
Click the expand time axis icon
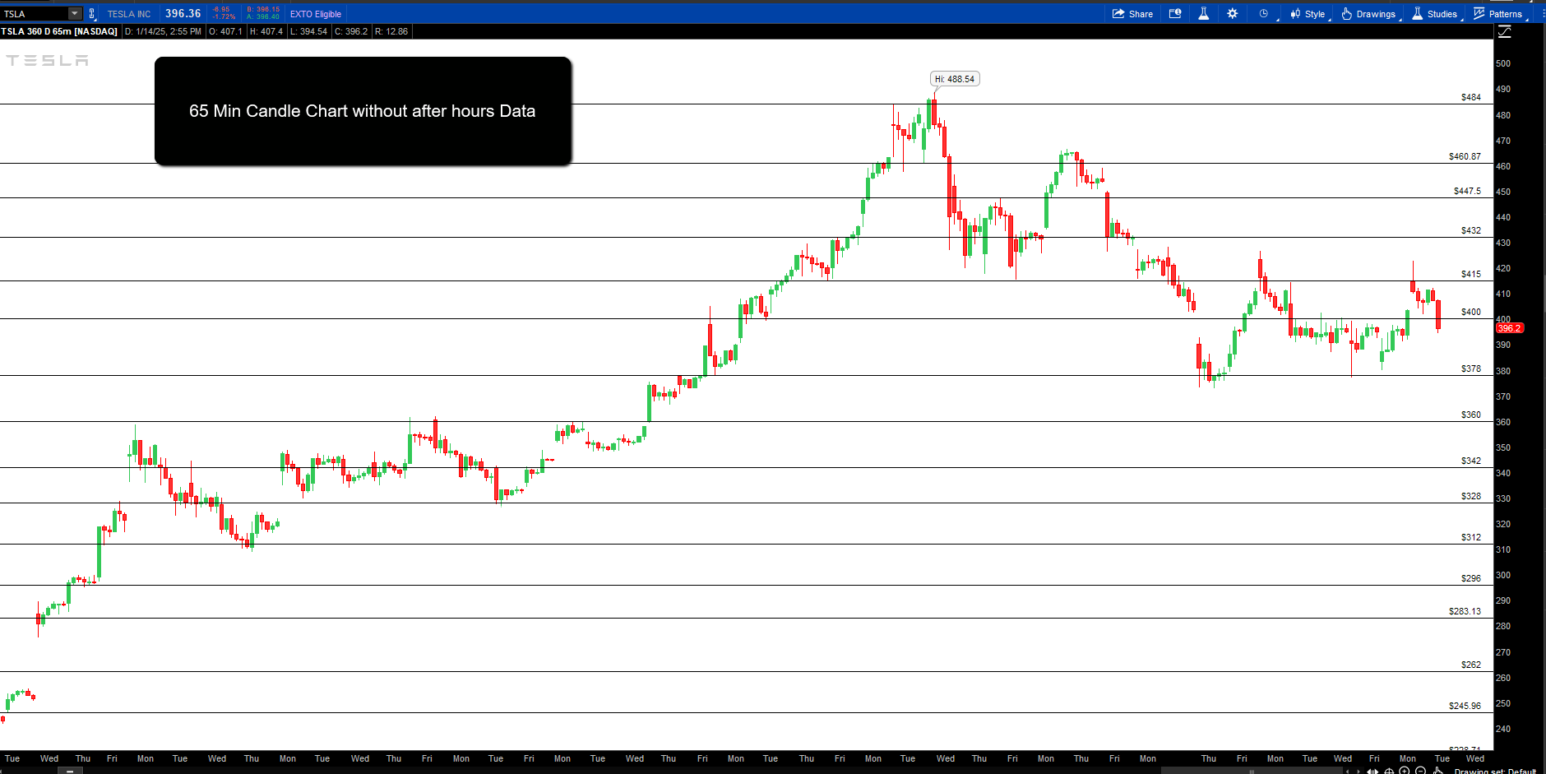point(1372,771)
